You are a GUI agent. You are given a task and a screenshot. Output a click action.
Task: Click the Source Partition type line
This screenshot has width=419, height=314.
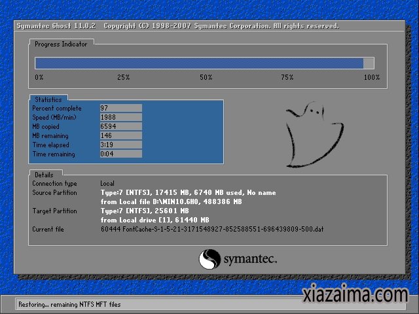(x=188, y=193)
